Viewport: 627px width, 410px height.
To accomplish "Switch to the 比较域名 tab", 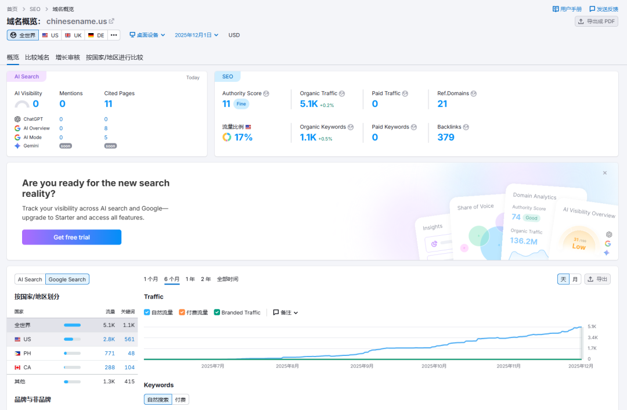I will click(x=37, y=57).
